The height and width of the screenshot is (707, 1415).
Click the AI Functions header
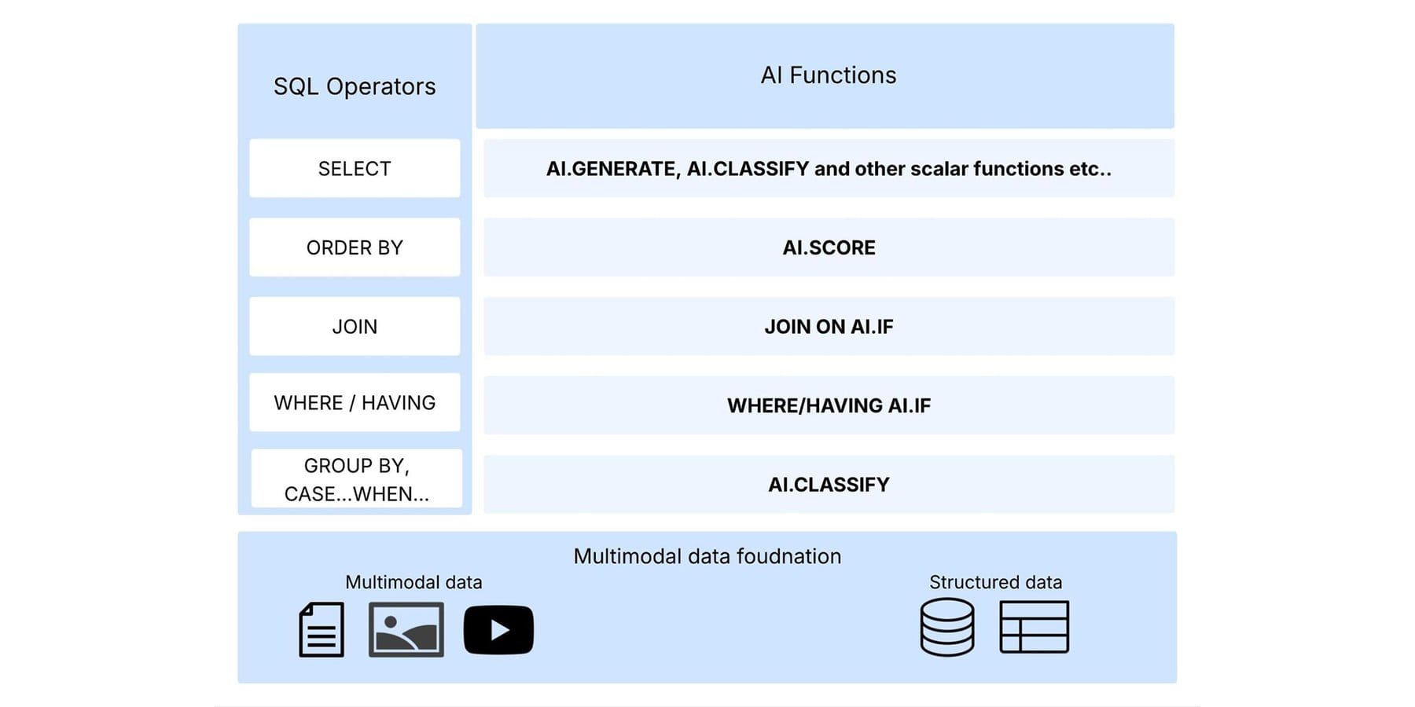pyautogui.click(x=829, y=75)
